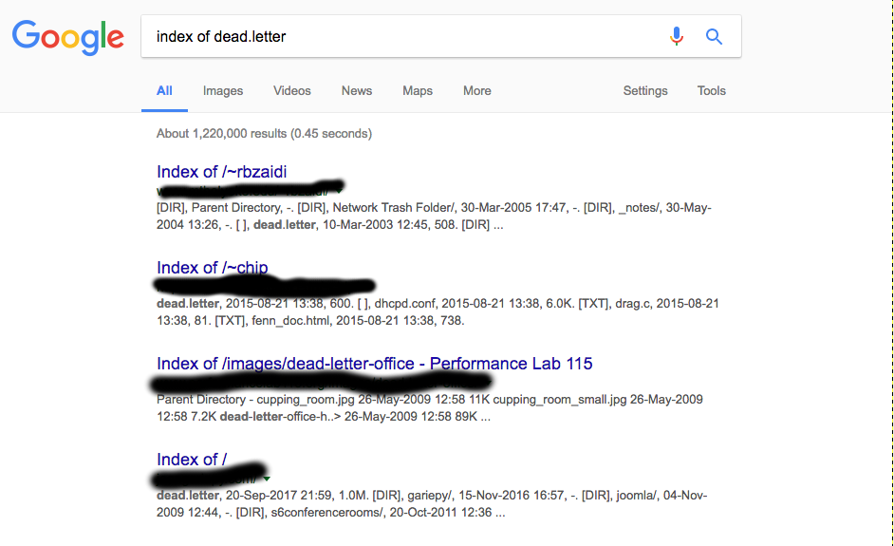Click the redacted URL under 'Index of /~chip'

[x=266, y=285]
